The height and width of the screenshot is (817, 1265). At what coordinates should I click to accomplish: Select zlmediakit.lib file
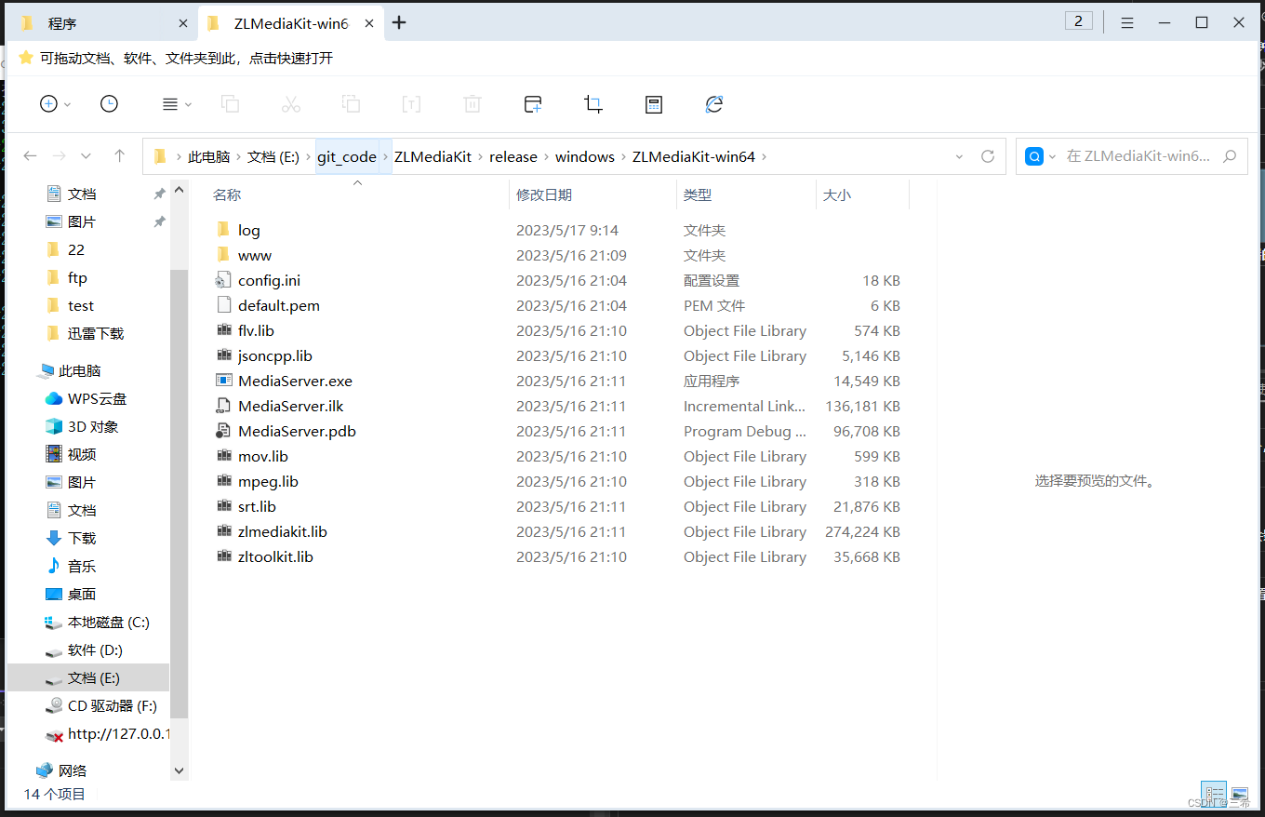(282, 531)
